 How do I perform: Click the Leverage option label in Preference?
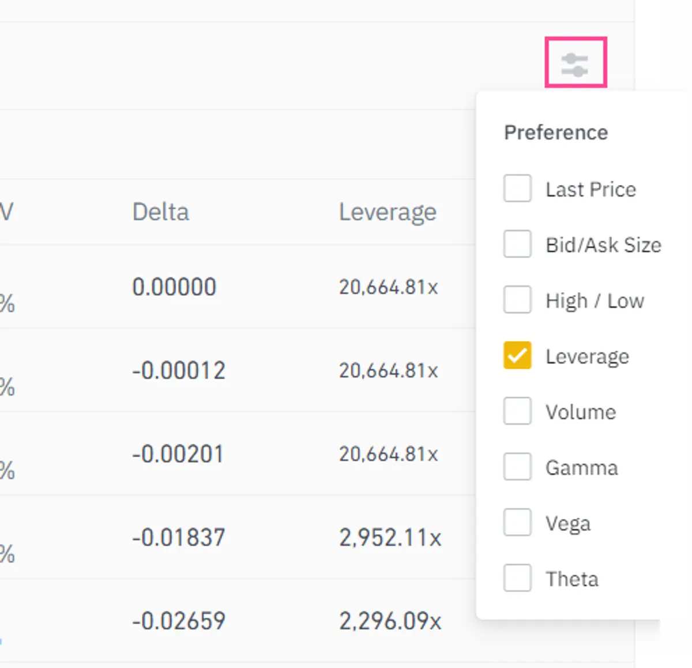(x=588, y=357)
